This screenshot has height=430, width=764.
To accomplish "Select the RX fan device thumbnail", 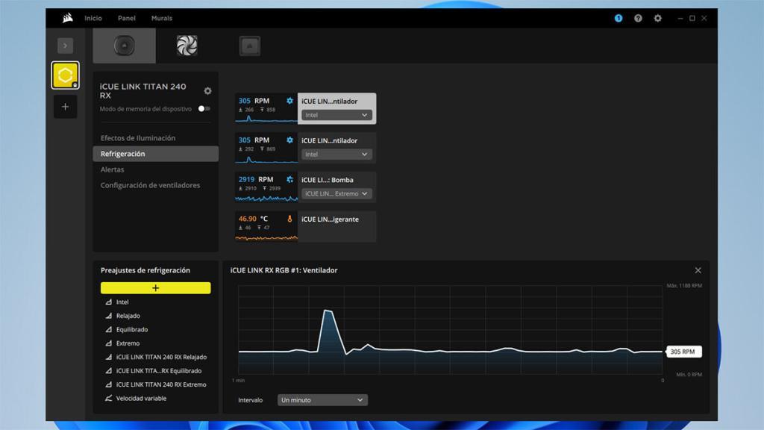I will [x=187, y=46].
